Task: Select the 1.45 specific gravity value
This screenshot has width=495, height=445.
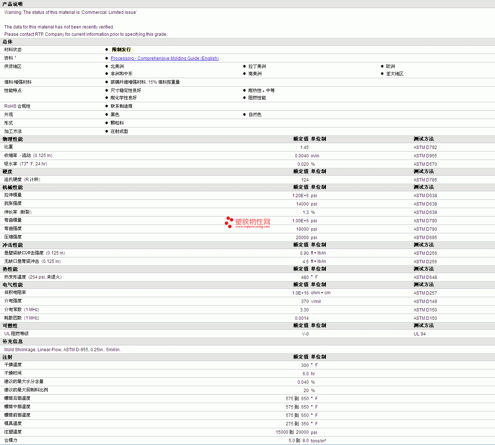Action: tap(304, 147)
